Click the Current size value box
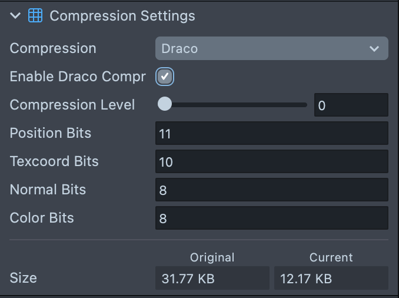This screenshot has height=298, width=399. (331, 278)
